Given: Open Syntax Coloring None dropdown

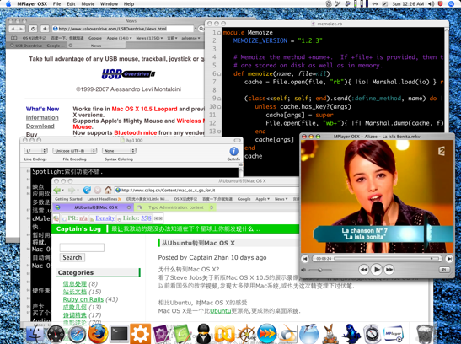Looking at the screenshot, I should click(x=119, y=151).
